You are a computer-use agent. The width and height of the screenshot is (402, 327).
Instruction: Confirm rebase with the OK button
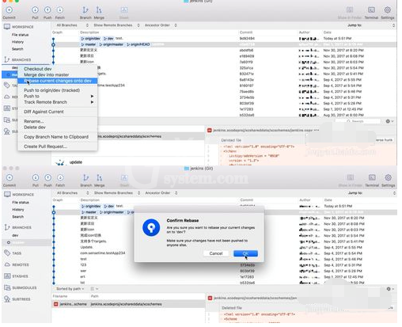245,253
